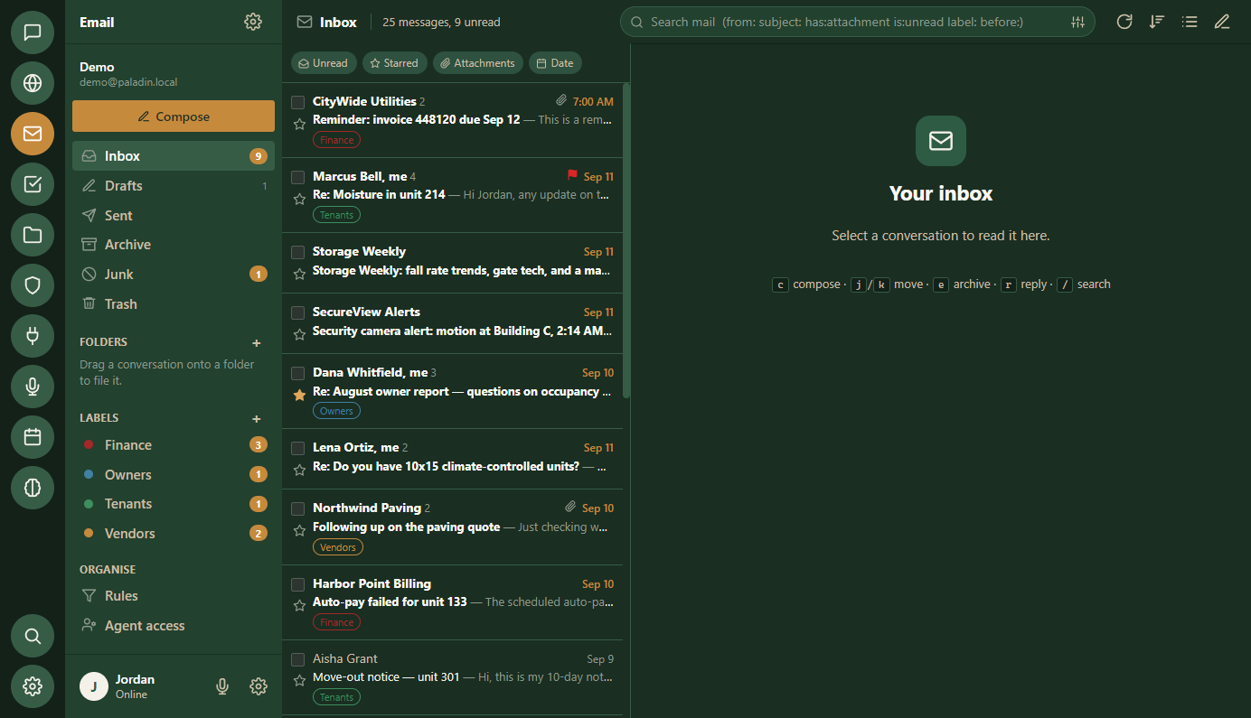The width and height of the screenshot is (1251, 718).
Task: Toggle the Unread filter chip
Action: [x=324, y=63]
